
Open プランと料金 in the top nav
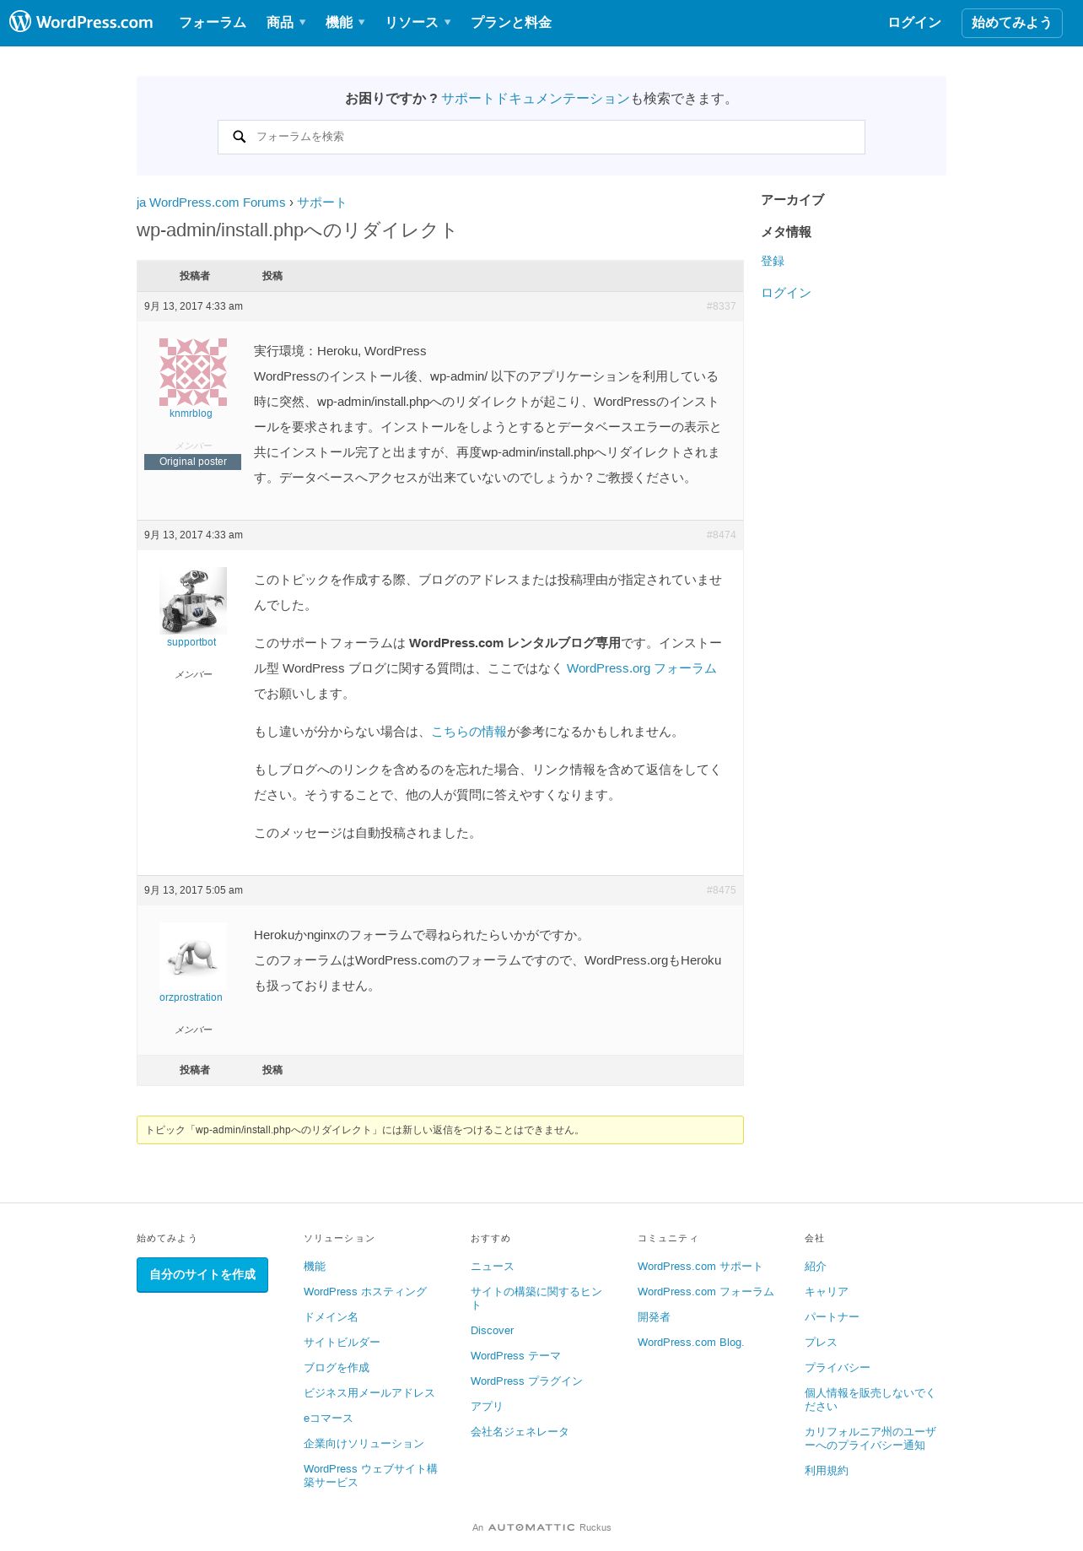(511, 23)
